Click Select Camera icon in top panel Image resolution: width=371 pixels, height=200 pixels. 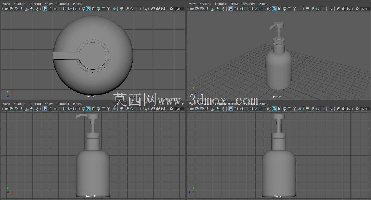[6, 9]
